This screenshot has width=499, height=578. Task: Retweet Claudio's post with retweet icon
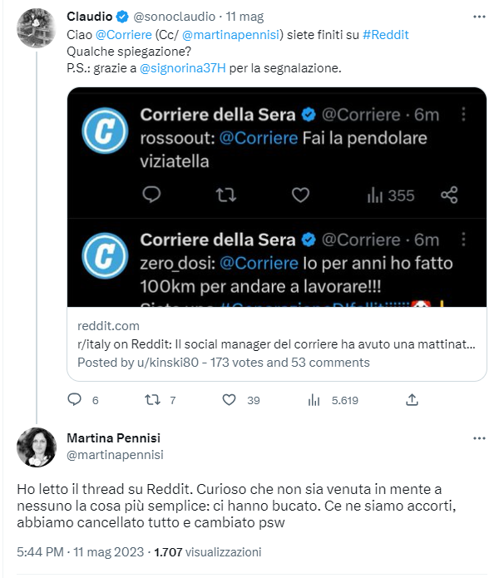point(152,399)
